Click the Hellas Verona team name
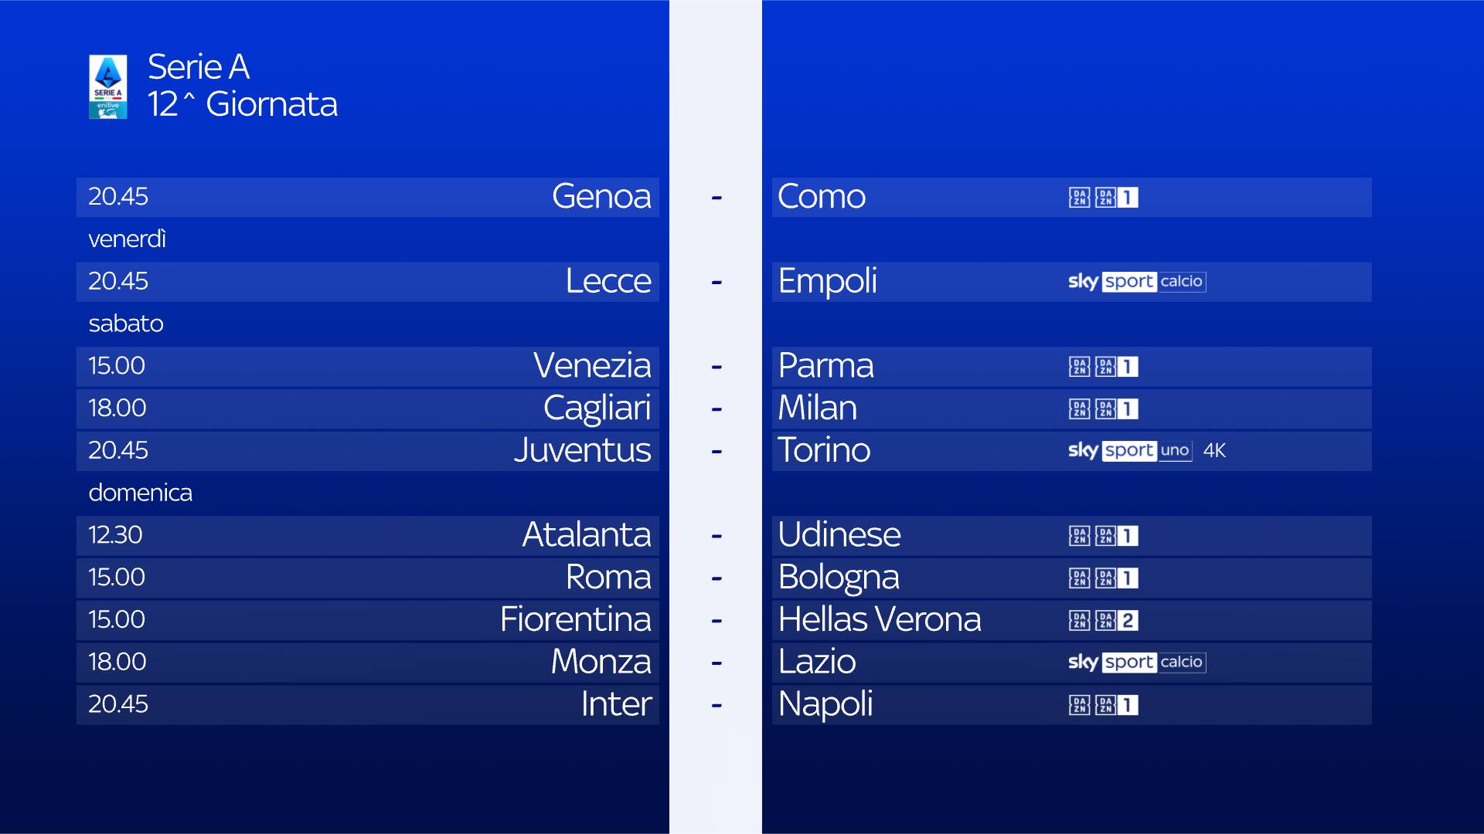The image size is (1484, 834). [880, 620]
